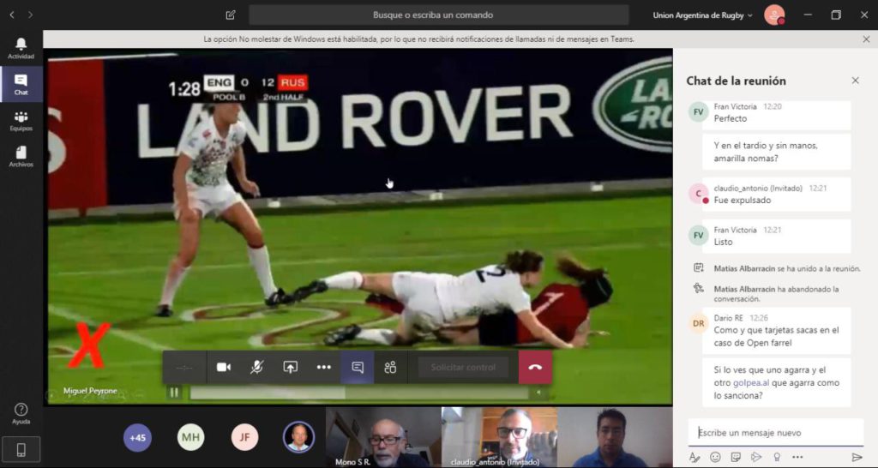878x468 pixels.
Task: Show the meeting participants panel
Action: click(x=390, y=367)
